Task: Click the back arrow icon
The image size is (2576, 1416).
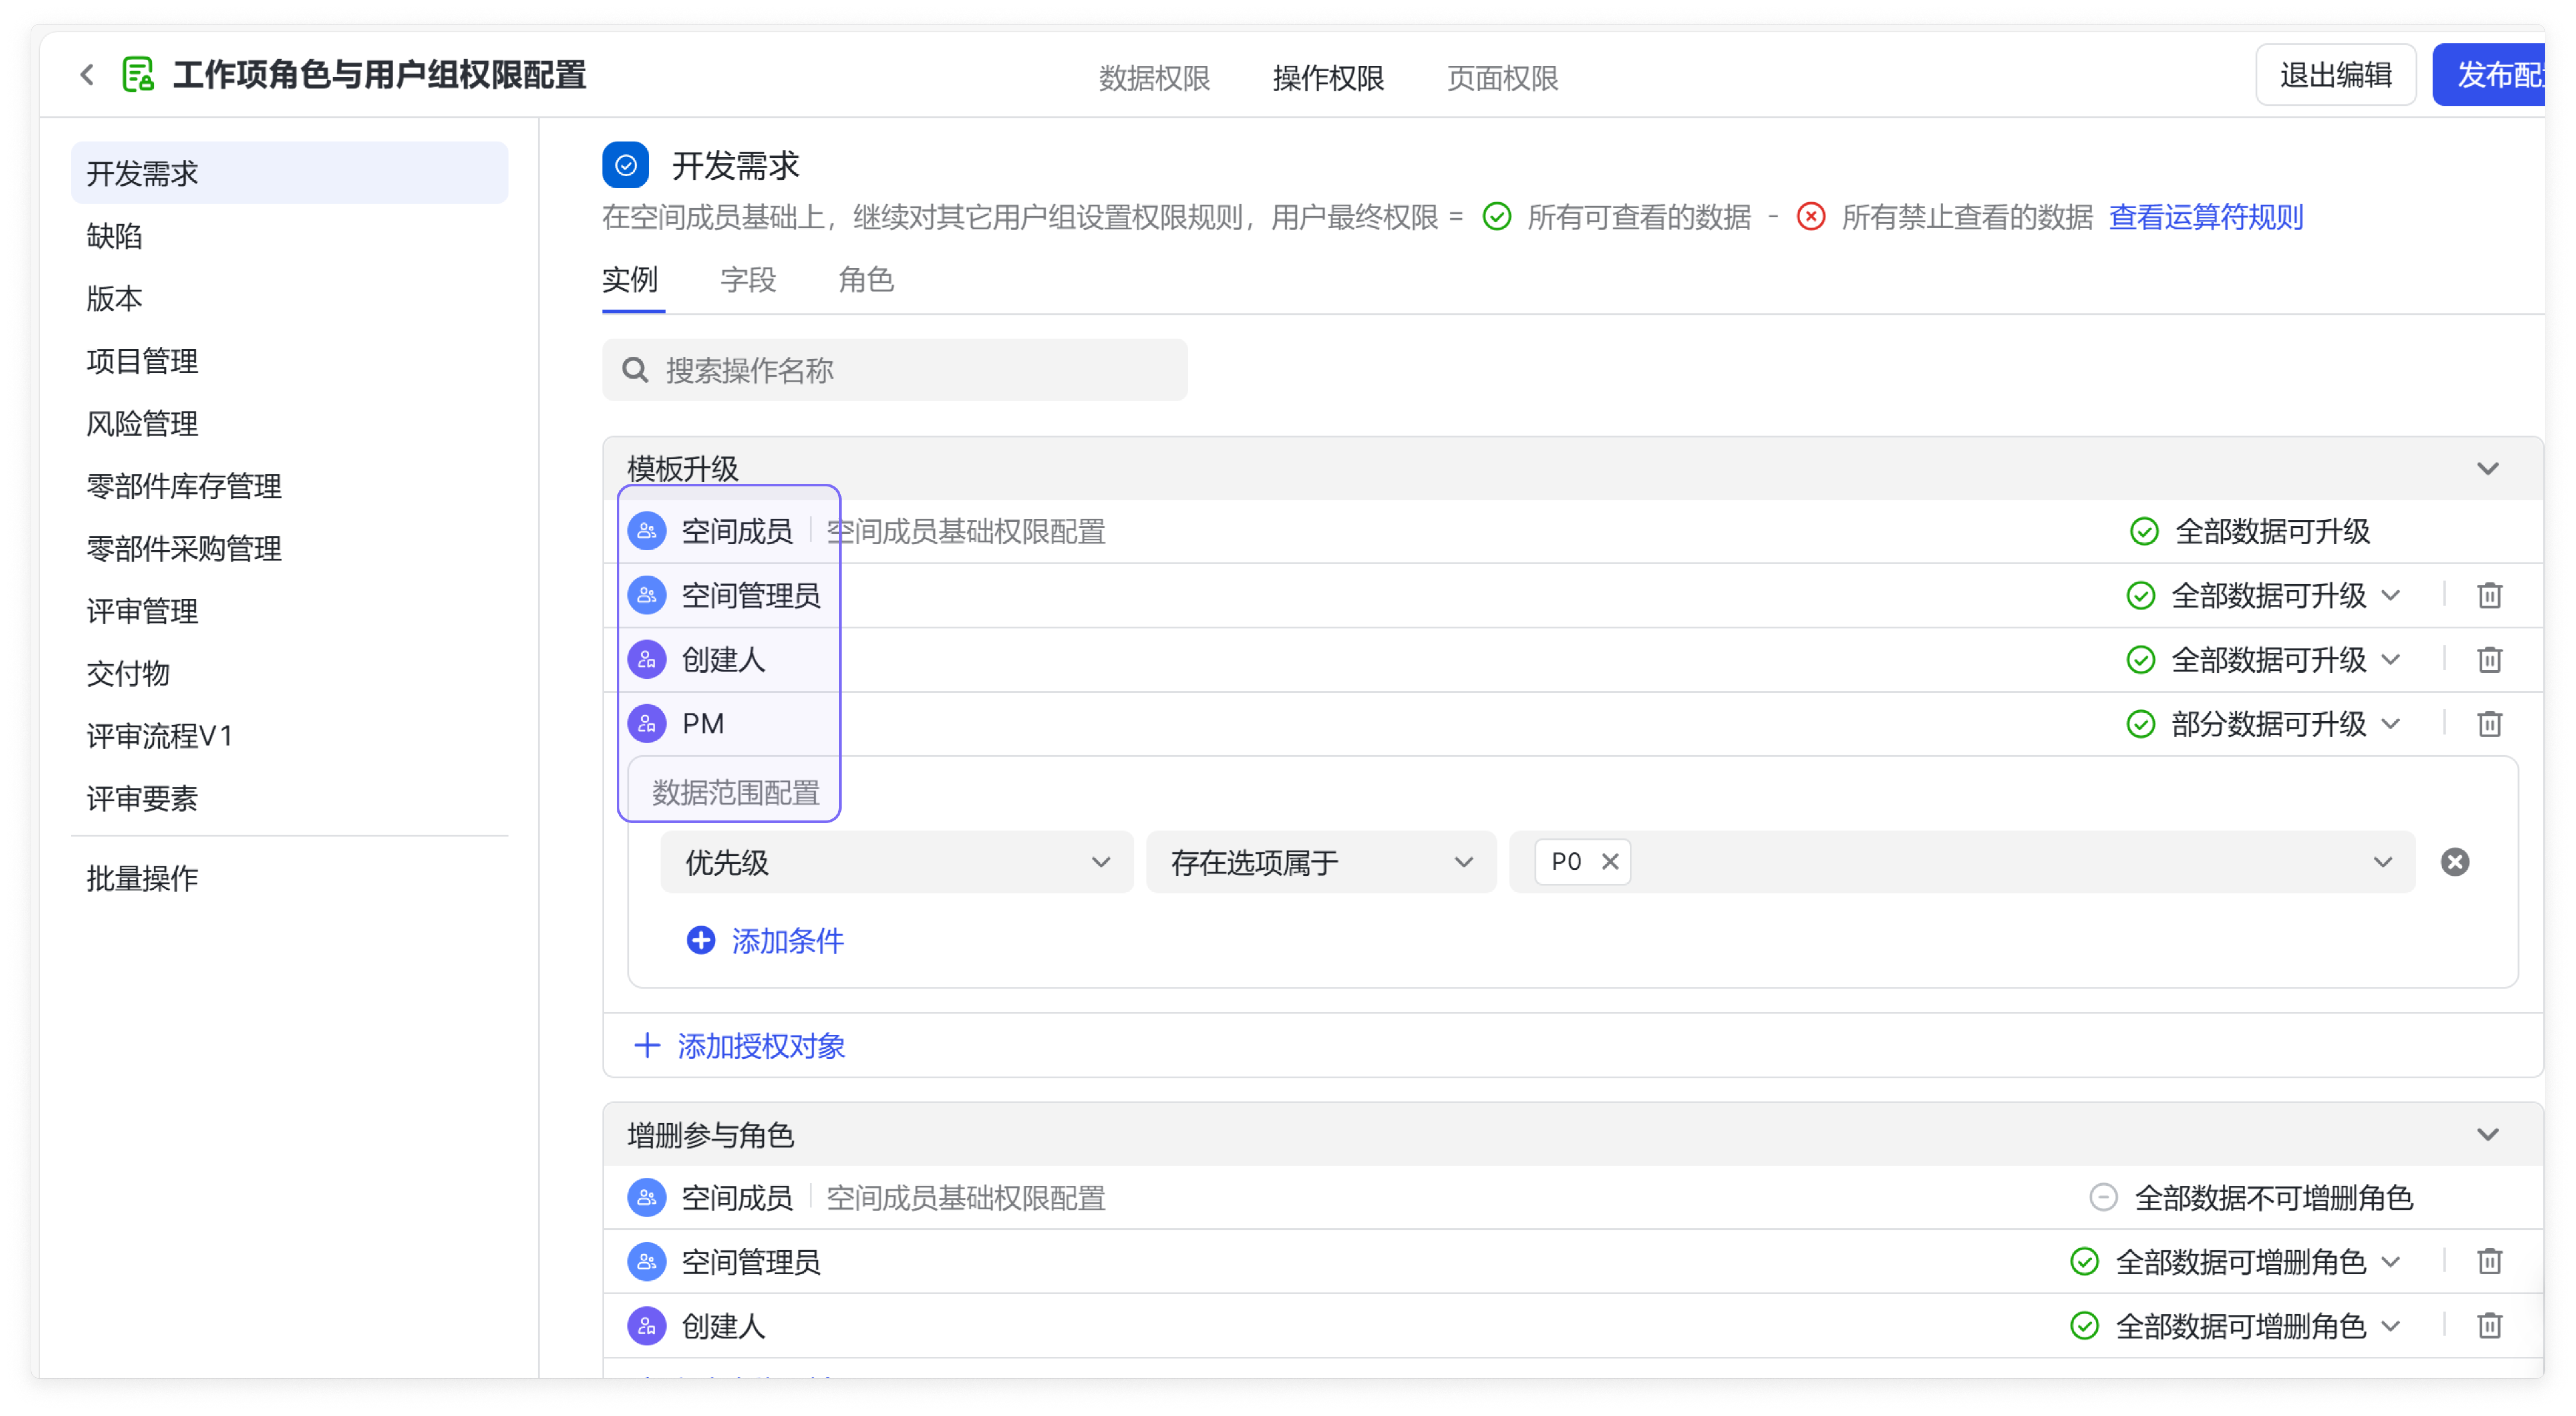Action: 87,75
